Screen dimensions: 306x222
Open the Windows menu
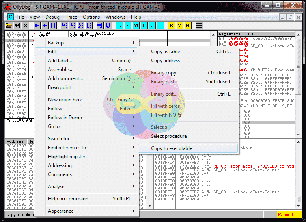tap(115, 17)
